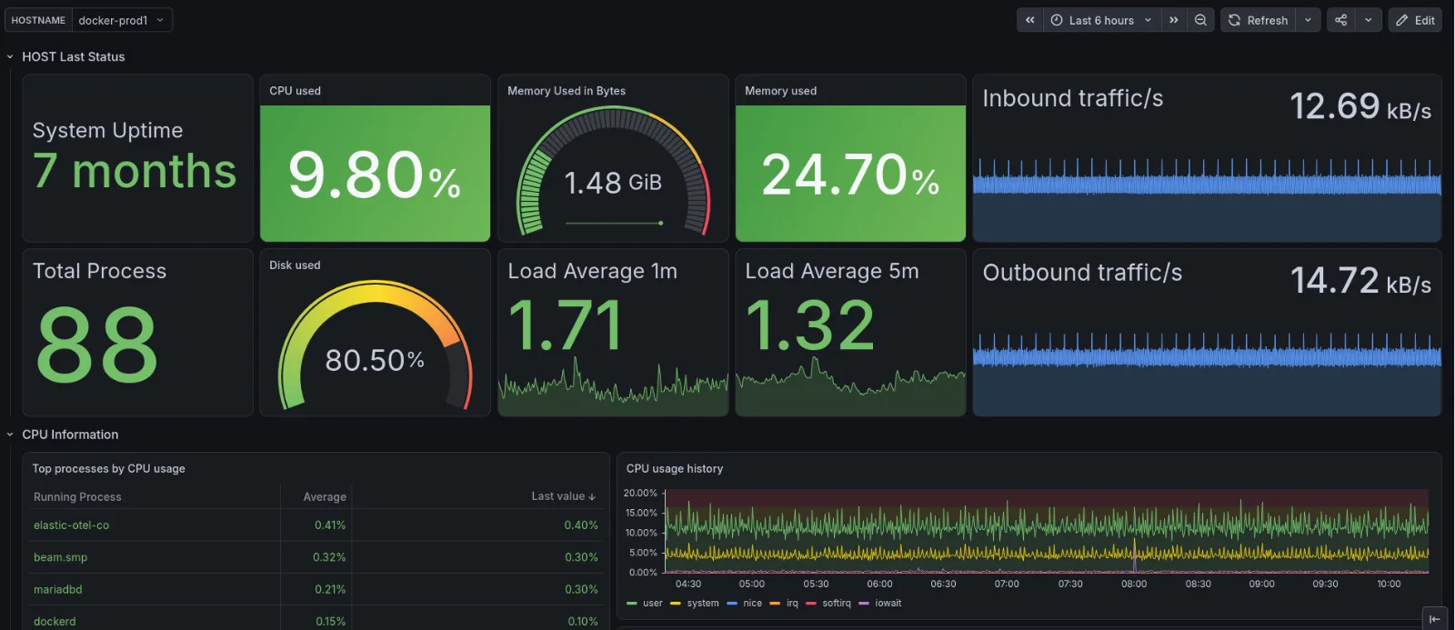Viewport: 1455px width, 630px height.
Task: Sort by the Running Process column header
Action: (x=77, y=496)
